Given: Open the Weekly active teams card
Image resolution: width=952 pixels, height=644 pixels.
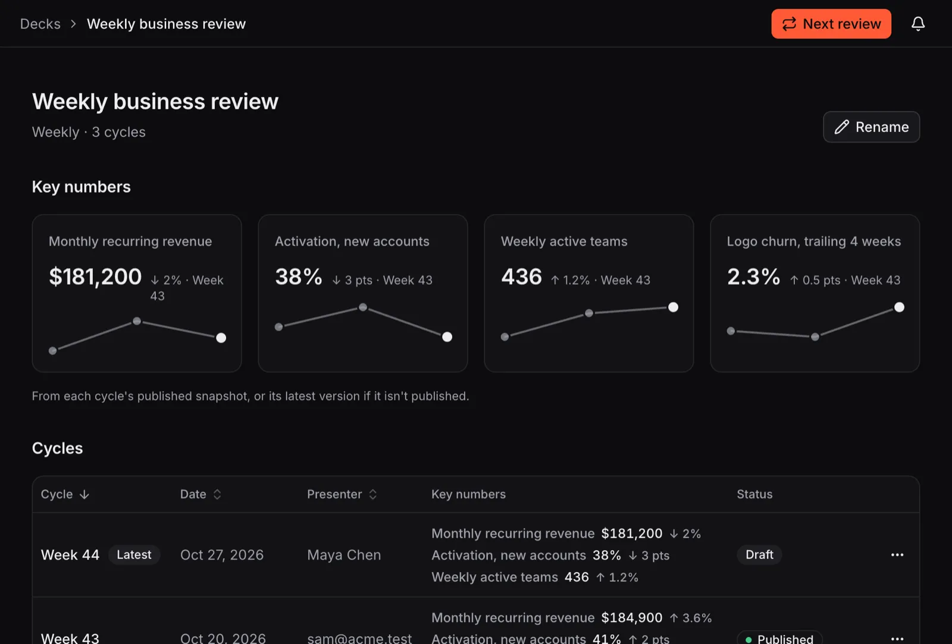Looking at the screenshot, I should point(589,293).
